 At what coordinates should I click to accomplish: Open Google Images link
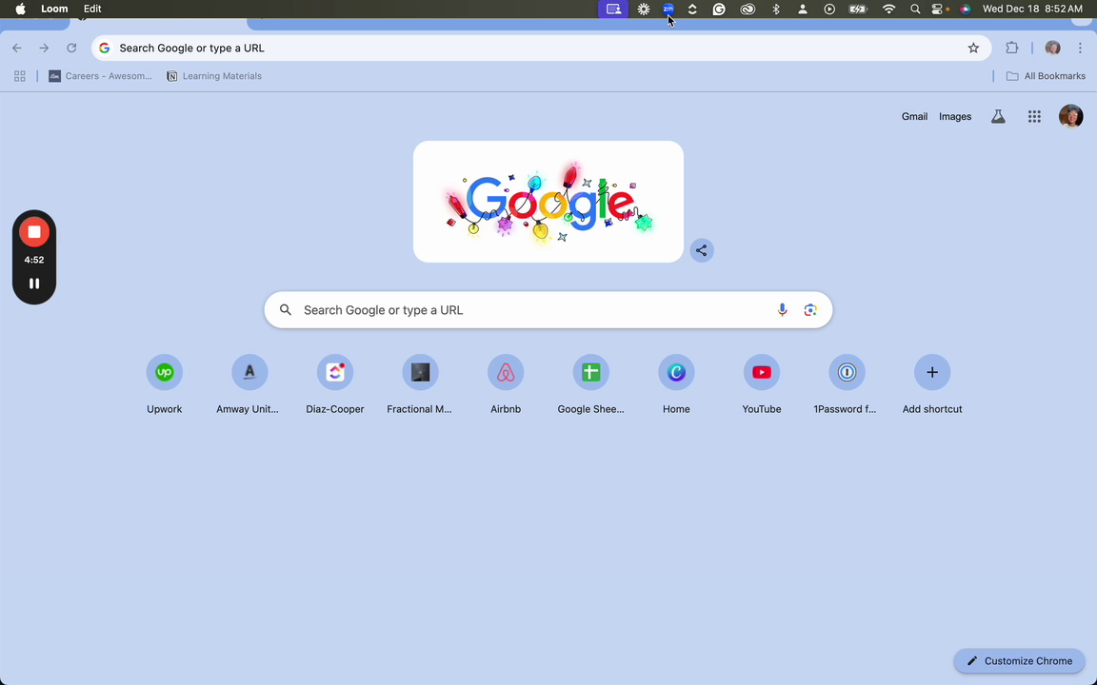[955, 117]
